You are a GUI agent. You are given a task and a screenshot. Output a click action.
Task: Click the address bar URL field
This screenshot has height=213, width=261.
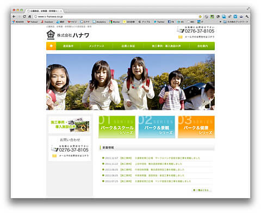coord(116,16)
